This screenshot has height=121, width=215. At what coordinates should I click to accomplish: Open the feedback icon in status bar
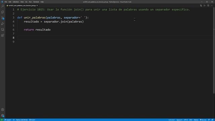coord(209,120)
